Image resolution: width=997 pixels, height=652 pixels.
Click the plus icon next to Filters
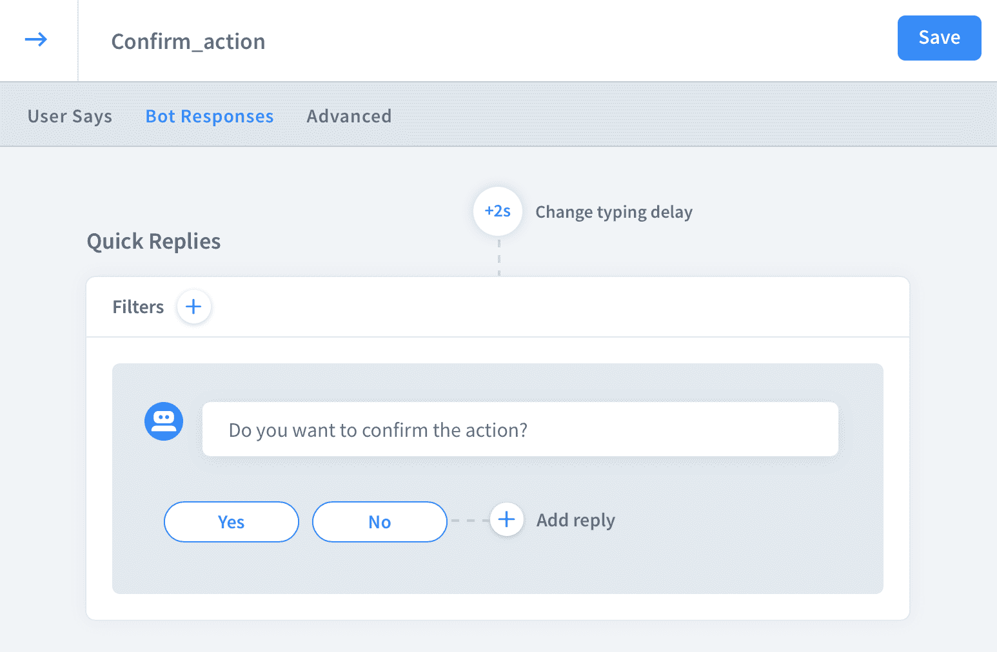(x=193, y=307)
